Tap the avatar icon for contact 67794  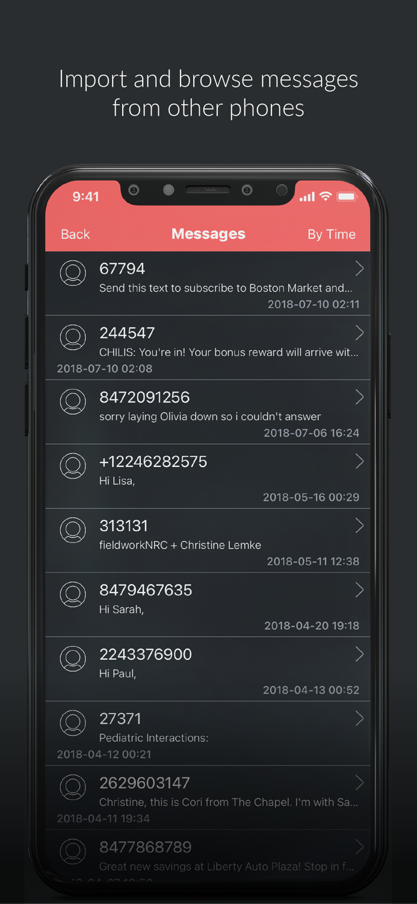point(73,272)
